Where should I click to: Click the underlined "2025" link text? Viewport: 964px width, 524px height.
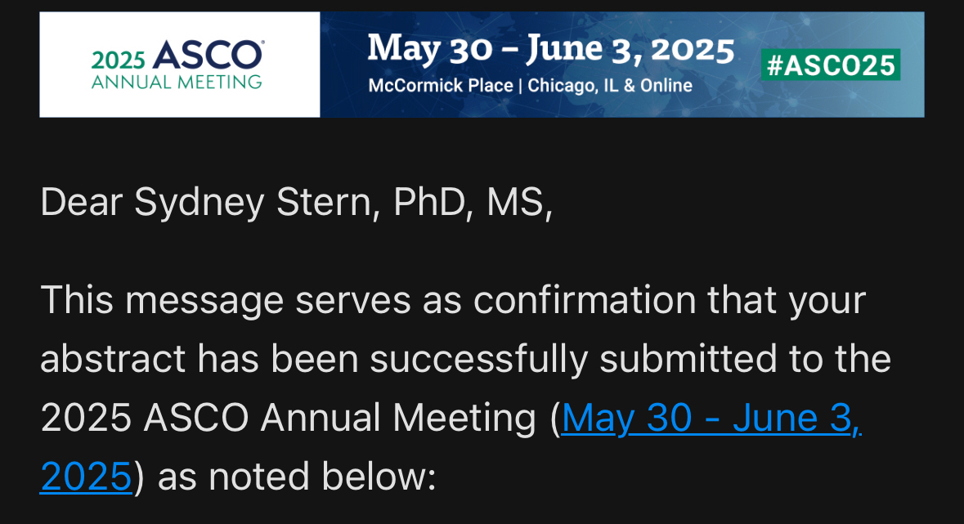[x=86, y=477]
